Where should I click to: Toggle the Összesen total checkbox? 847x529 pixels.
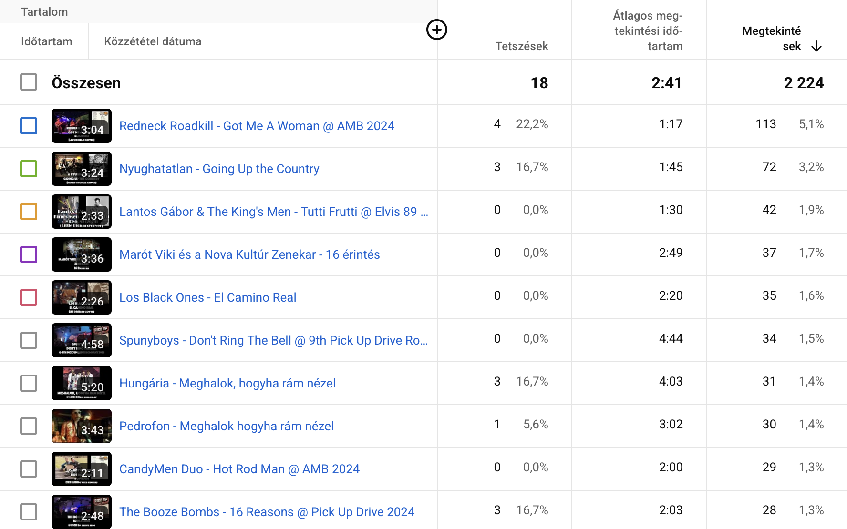pyautogui.click(x=29, y=82)
